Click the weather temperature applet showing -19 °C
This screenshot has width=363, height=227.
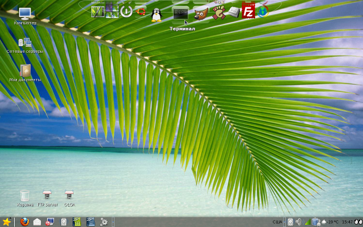tap(330, 222)
